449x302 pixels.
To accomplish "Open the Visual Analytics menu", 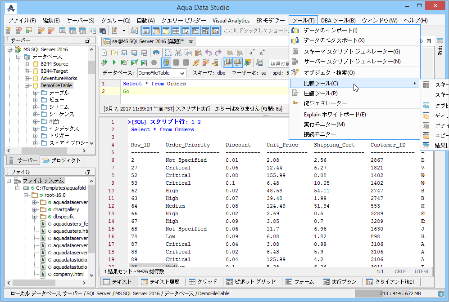I will tap(231, 21).
